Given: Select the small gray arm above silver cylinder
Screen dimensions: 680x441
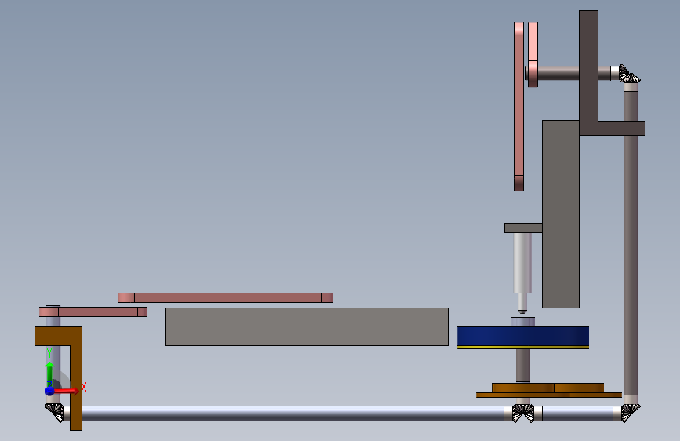Looking at the screenshot, I should pyautogui.click(x=523, y=228).
